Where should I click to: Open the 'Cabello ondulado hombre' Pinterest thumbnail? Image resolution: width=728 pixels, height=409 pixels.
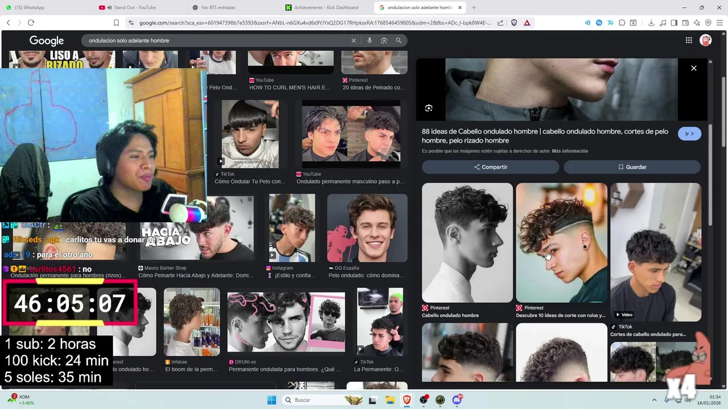(467, 243)
